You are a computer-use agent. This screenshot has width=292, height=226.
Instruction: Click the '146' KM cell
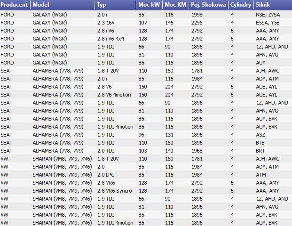coord(169,23)
